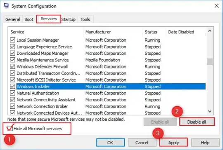The width and height of the screenshot is (223, 150).
Task: Confirm with the OK button
Action: coord(111,143)
